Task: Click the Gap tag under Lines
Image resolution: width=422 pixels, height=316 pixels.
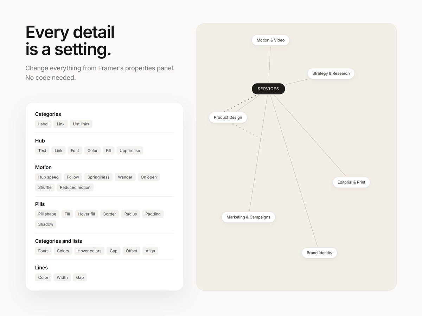Action: (x=80, y=278)
